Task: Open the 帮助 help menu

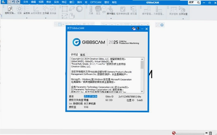Action: 114,2
